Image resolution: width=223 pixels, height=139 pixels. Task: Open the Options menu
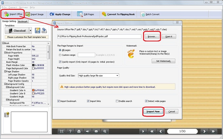[x=23, y=7]
